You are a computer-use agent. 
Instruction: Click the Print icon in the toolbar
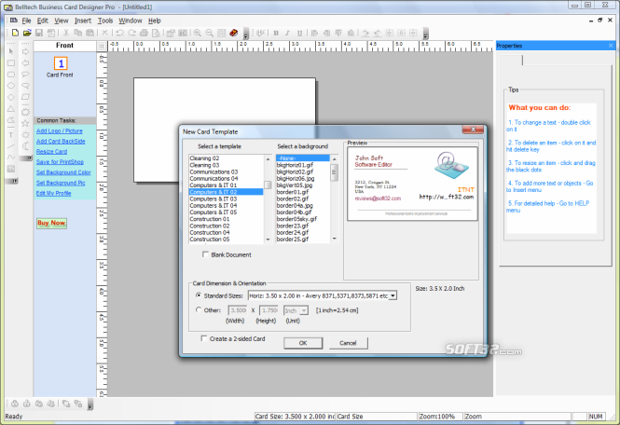pos(144,33)
